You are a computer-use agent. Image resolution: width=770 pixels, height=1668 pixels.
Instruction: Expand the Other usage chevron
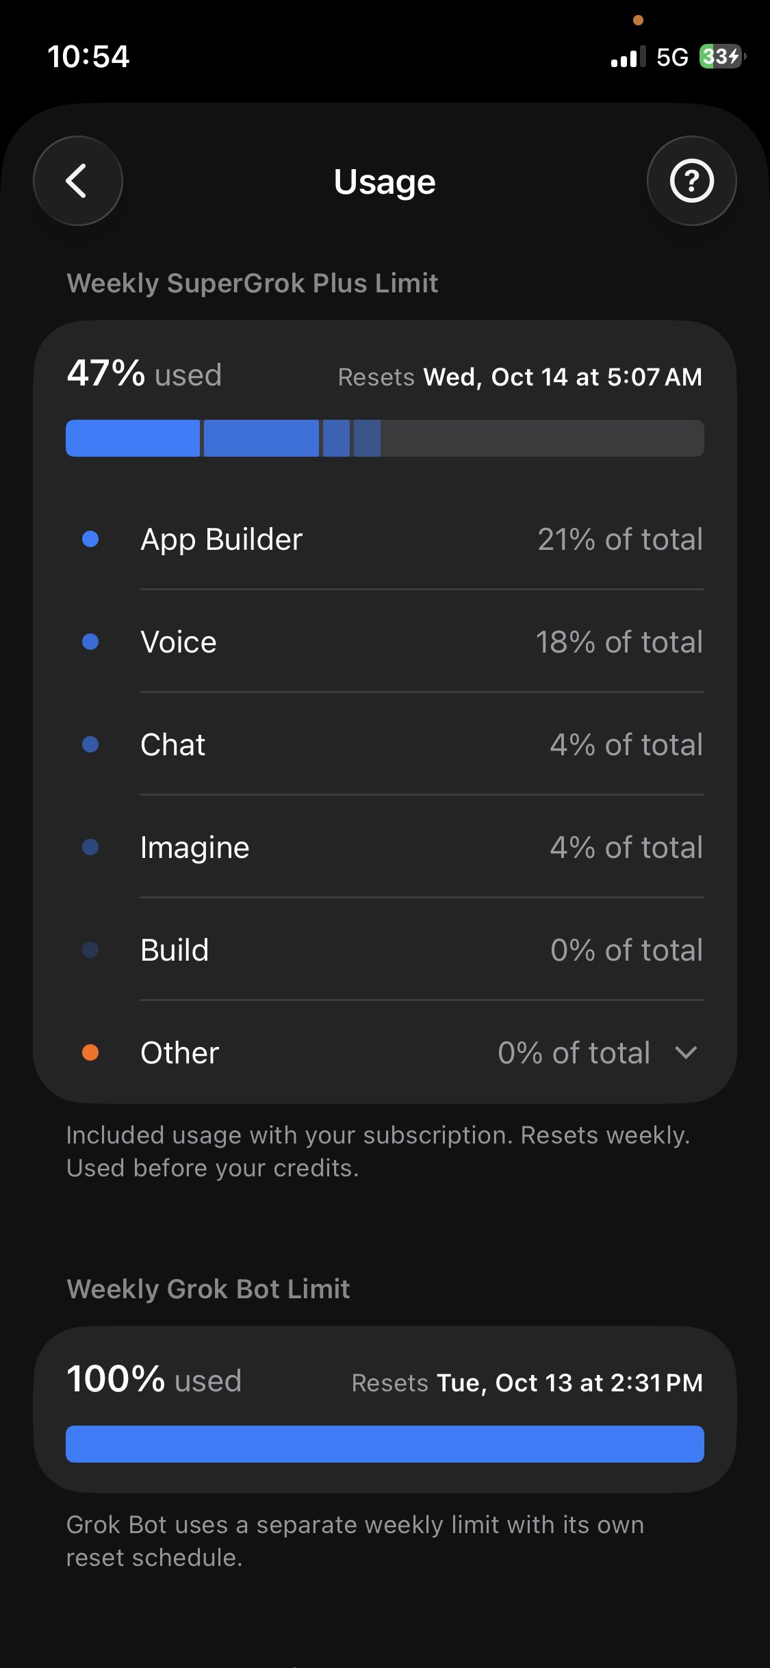point(686,1052)
